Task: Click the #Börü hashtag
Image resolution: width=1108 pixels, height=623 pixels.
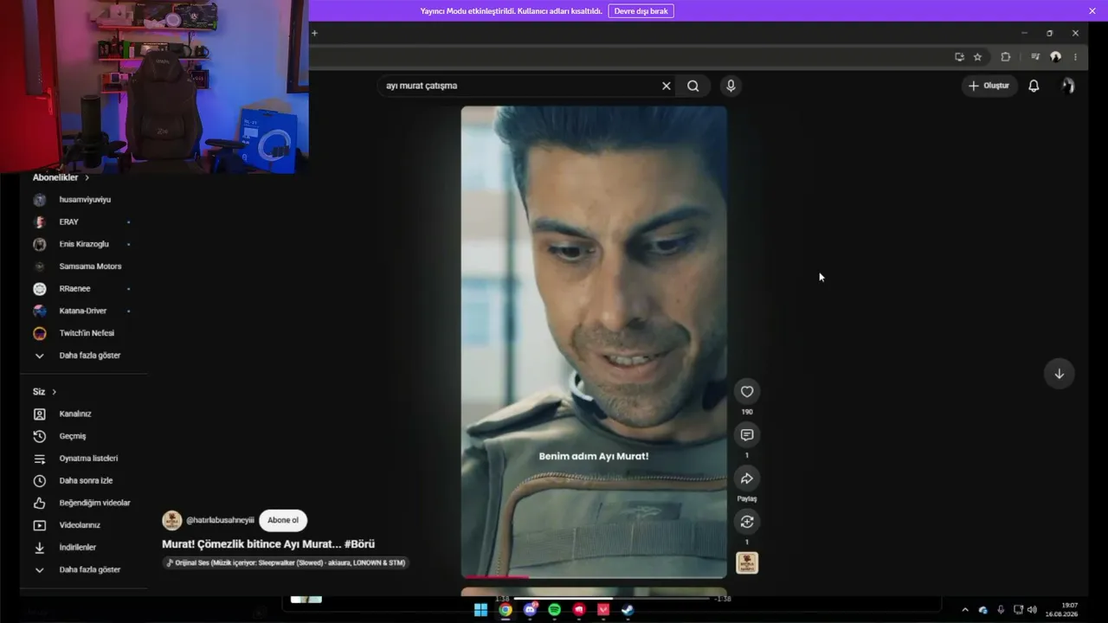Action: (359, 544)
